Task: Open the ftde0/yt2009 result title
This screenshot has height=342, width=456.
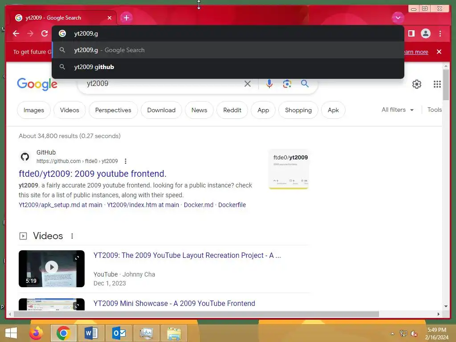Action: (93, 174)
